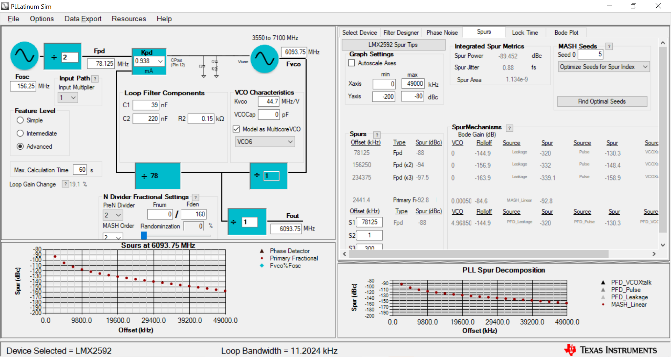
Task: Click the Fvco VCO sine wave icon
Action: 265,59
